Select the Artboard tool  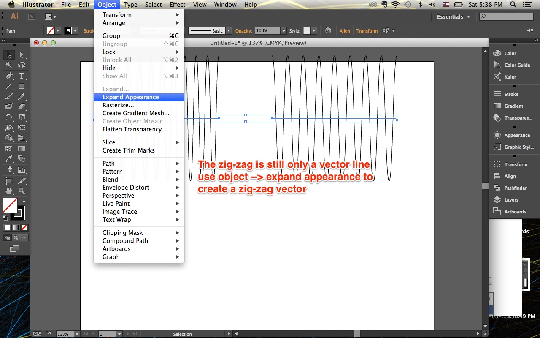click(x=8, y=180)
